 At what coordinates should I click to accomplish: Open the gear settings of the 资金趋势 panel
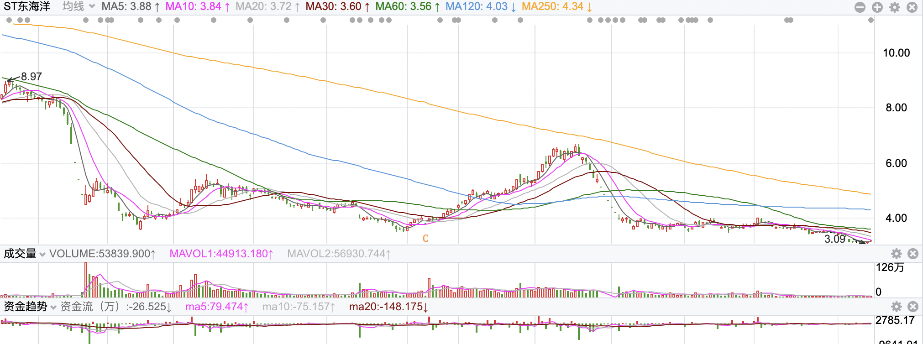click(897, 307)
